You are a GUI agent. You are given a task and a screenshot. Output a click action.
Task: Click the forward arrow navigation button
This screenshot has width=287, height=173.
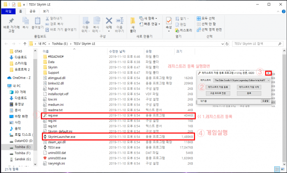point(14,44)
